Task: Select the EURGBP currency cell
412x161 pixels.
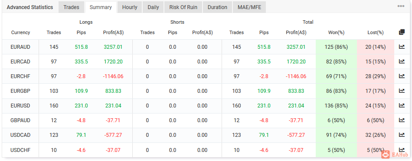Action: point(20,91)
